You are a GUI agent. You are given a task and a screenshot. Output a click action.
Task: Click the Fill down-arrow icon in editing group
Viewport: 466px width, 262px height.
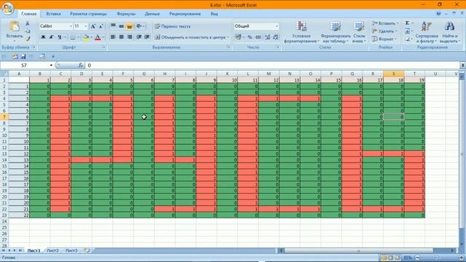tap(408, 31)
